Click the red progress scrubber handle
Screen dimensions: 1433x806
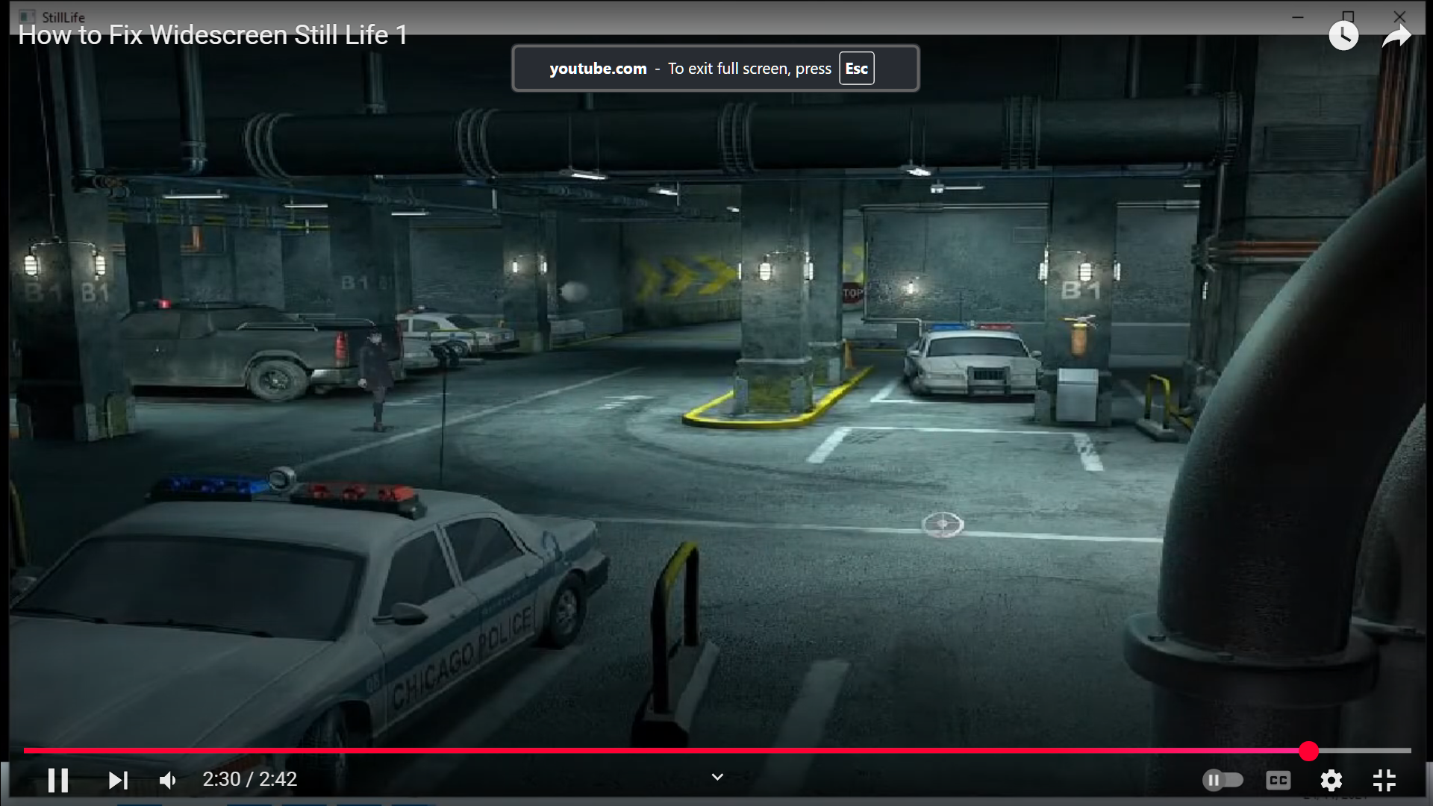click(x=1308, y=751)
